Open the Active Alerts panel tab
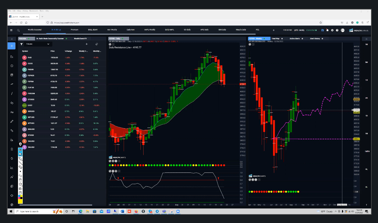Image resolution: width=378 pixels, height=223 pixels. 295,39
